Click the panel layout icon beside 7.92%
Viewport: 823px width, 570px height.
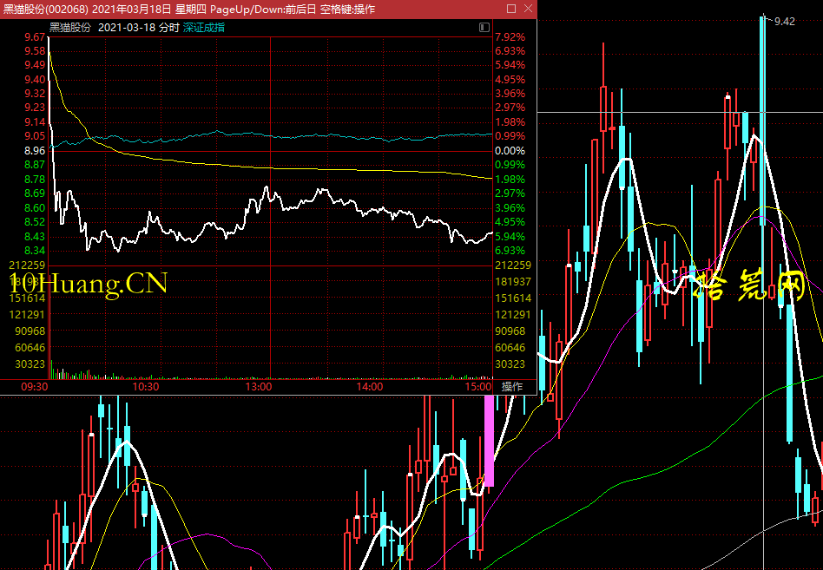(x=484, y=27)
